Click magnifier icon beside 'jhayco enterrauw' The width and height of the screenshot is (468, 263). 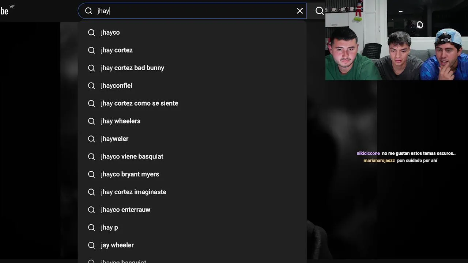pyautogui.click(x=91, y=210)
